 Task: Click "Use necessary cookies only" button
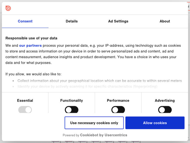point(94,123)
